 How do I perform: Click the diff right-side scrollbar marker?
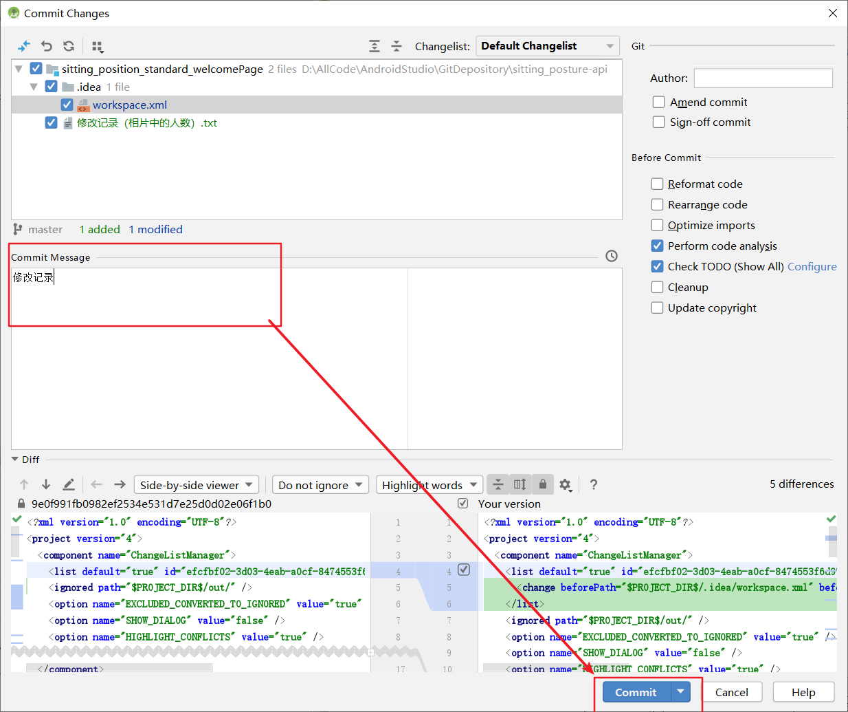click(x=832, y=539)
